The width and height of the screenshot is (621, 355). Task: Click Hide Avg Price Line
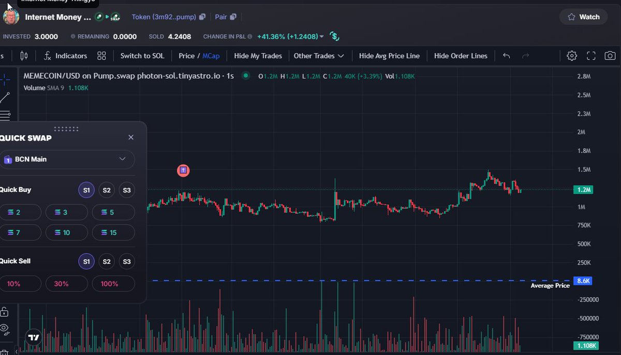coord(389,55)
